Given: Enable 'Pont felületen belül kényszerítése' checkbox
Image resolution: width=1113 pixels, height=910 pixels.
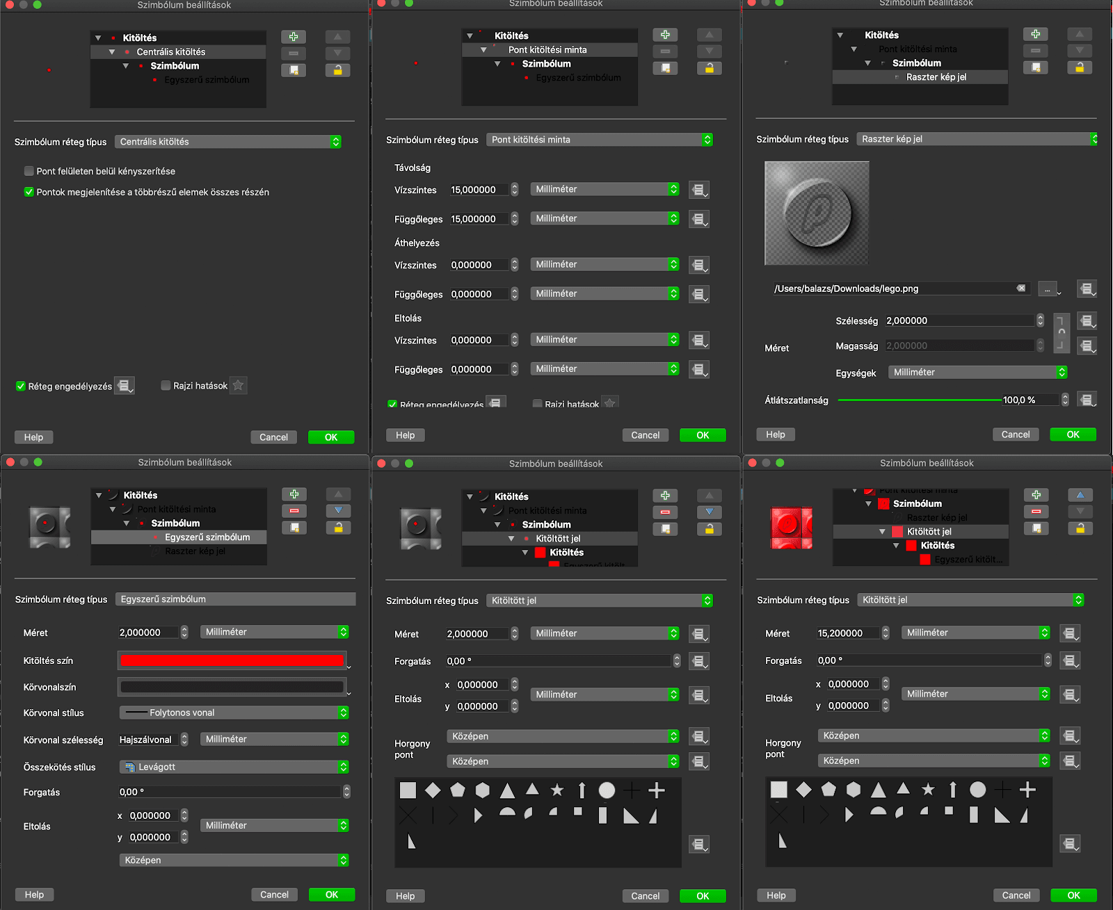Looking at the screenshot, I should pos(29,171).
